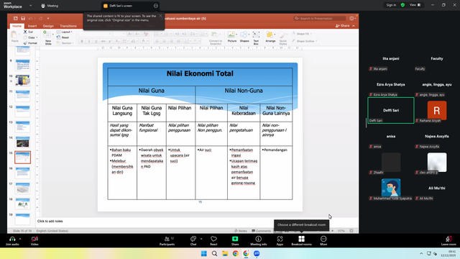Open the Chat panel
The height and width of the screenshot is (259, 460).
(x=193, y=240)
